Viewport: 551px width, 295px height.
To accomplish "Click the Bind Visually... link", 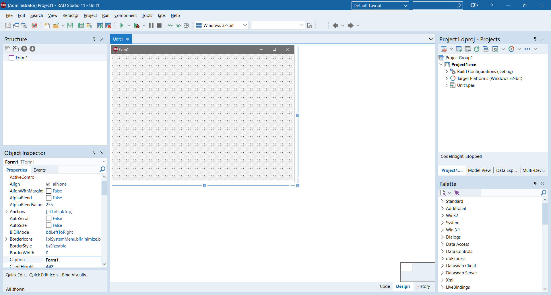I will coord(75,275).
